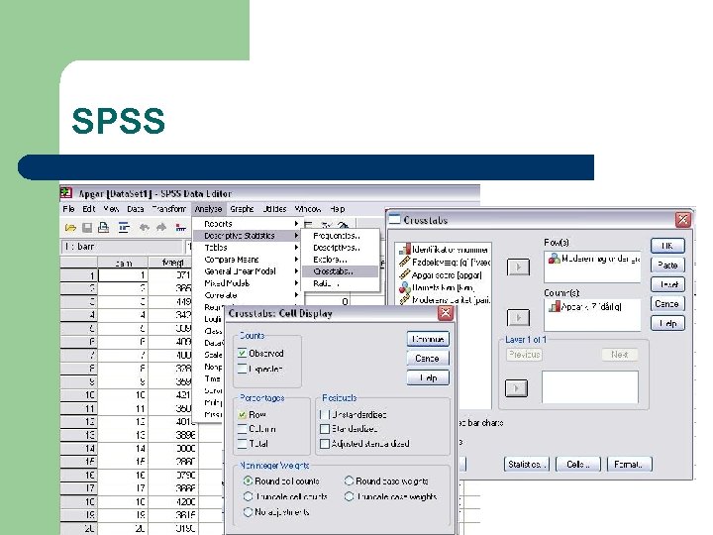This screenshot has width=713, height=535.
Task: Open the Edit menu
Action: pos(89,209)
